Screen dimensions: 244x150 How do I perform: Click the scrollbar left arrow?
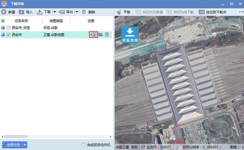click(x=2, y=136)
